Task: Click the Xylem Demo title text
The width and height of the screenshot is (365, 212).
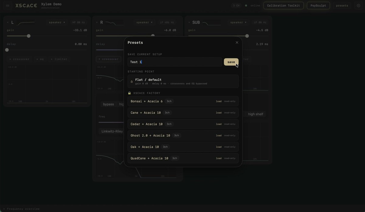Action: [x=51, y=4]
